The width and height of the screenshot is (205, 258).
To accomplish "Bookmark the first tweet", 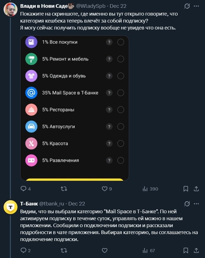I will [186, 189].
